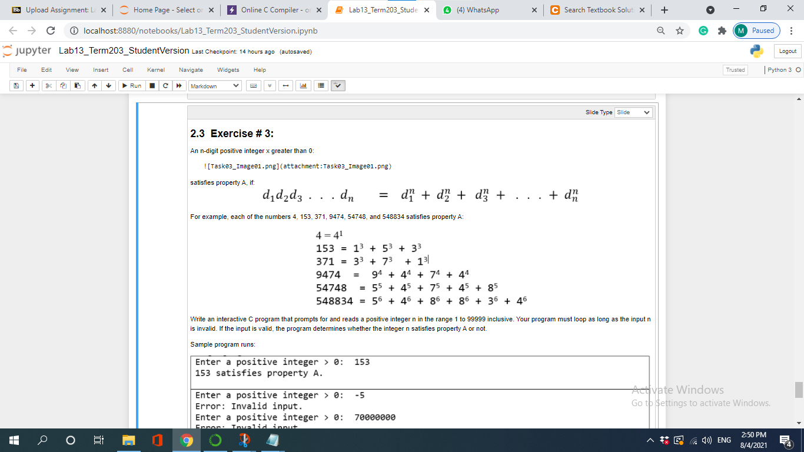Screen dimensions: 804x452
Task: Run the current cell
Action: tap(131, 85)
